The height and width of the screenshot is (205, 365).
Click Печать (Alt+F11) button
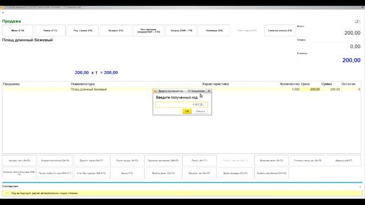[199, 161]
